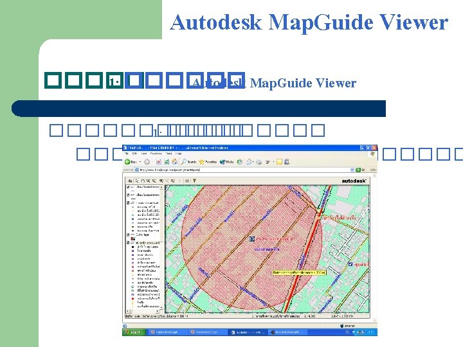
Task: Click the map scale value in status bar
Action: tap(310, 316)
